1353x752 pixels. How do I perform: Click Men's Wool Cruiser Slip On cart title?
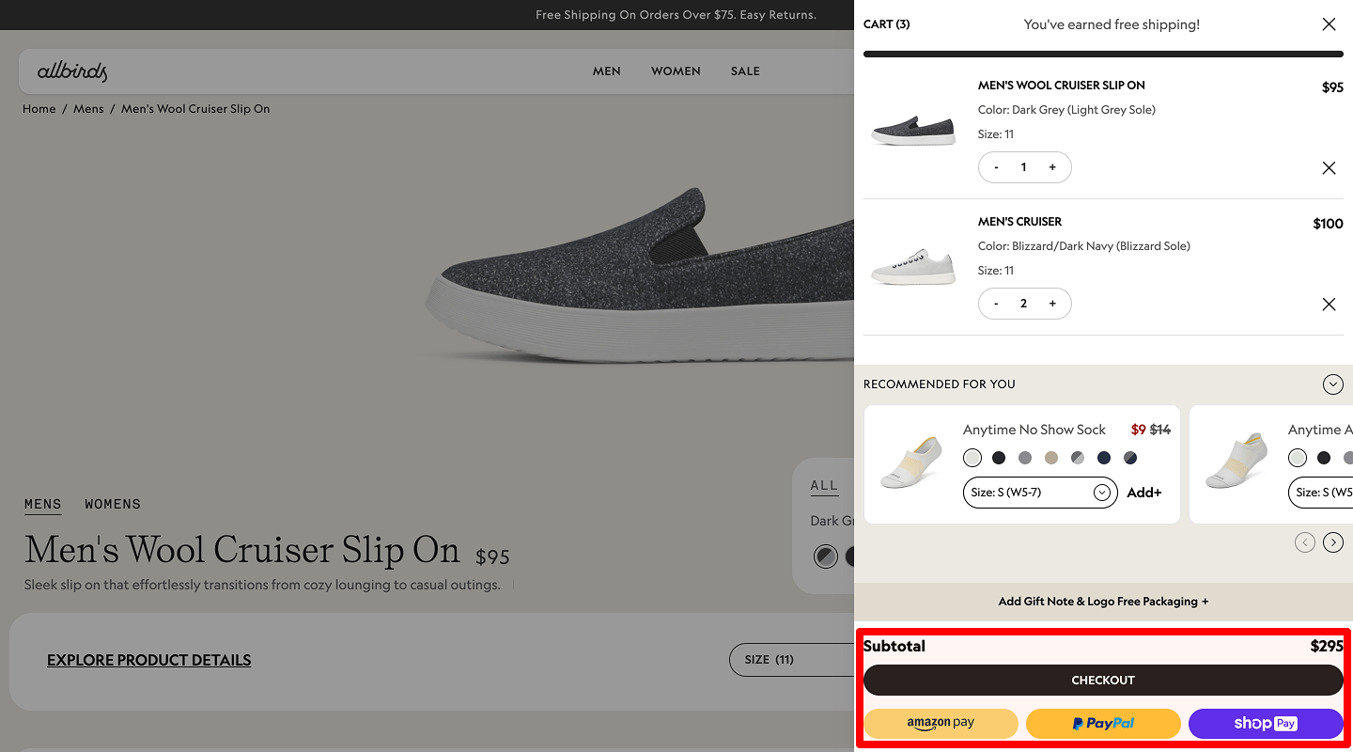[1061, 86]
